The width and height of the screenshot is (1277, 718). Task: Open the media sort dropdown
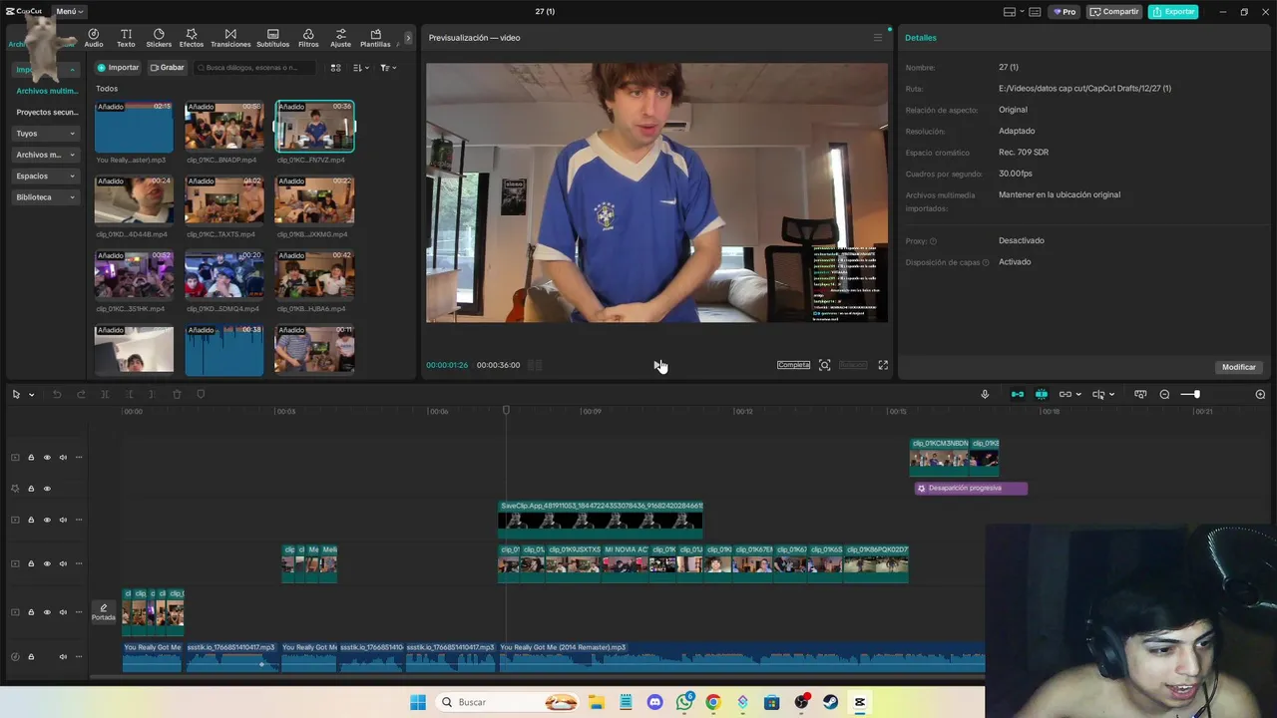coord(361,68)
